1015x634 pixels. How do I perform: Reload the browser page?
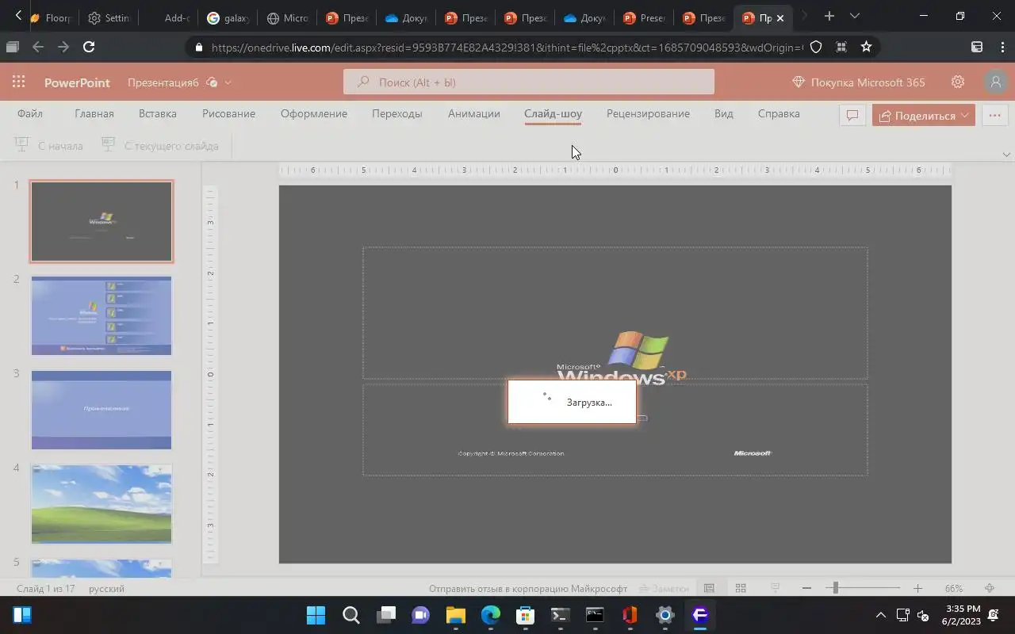89,47
